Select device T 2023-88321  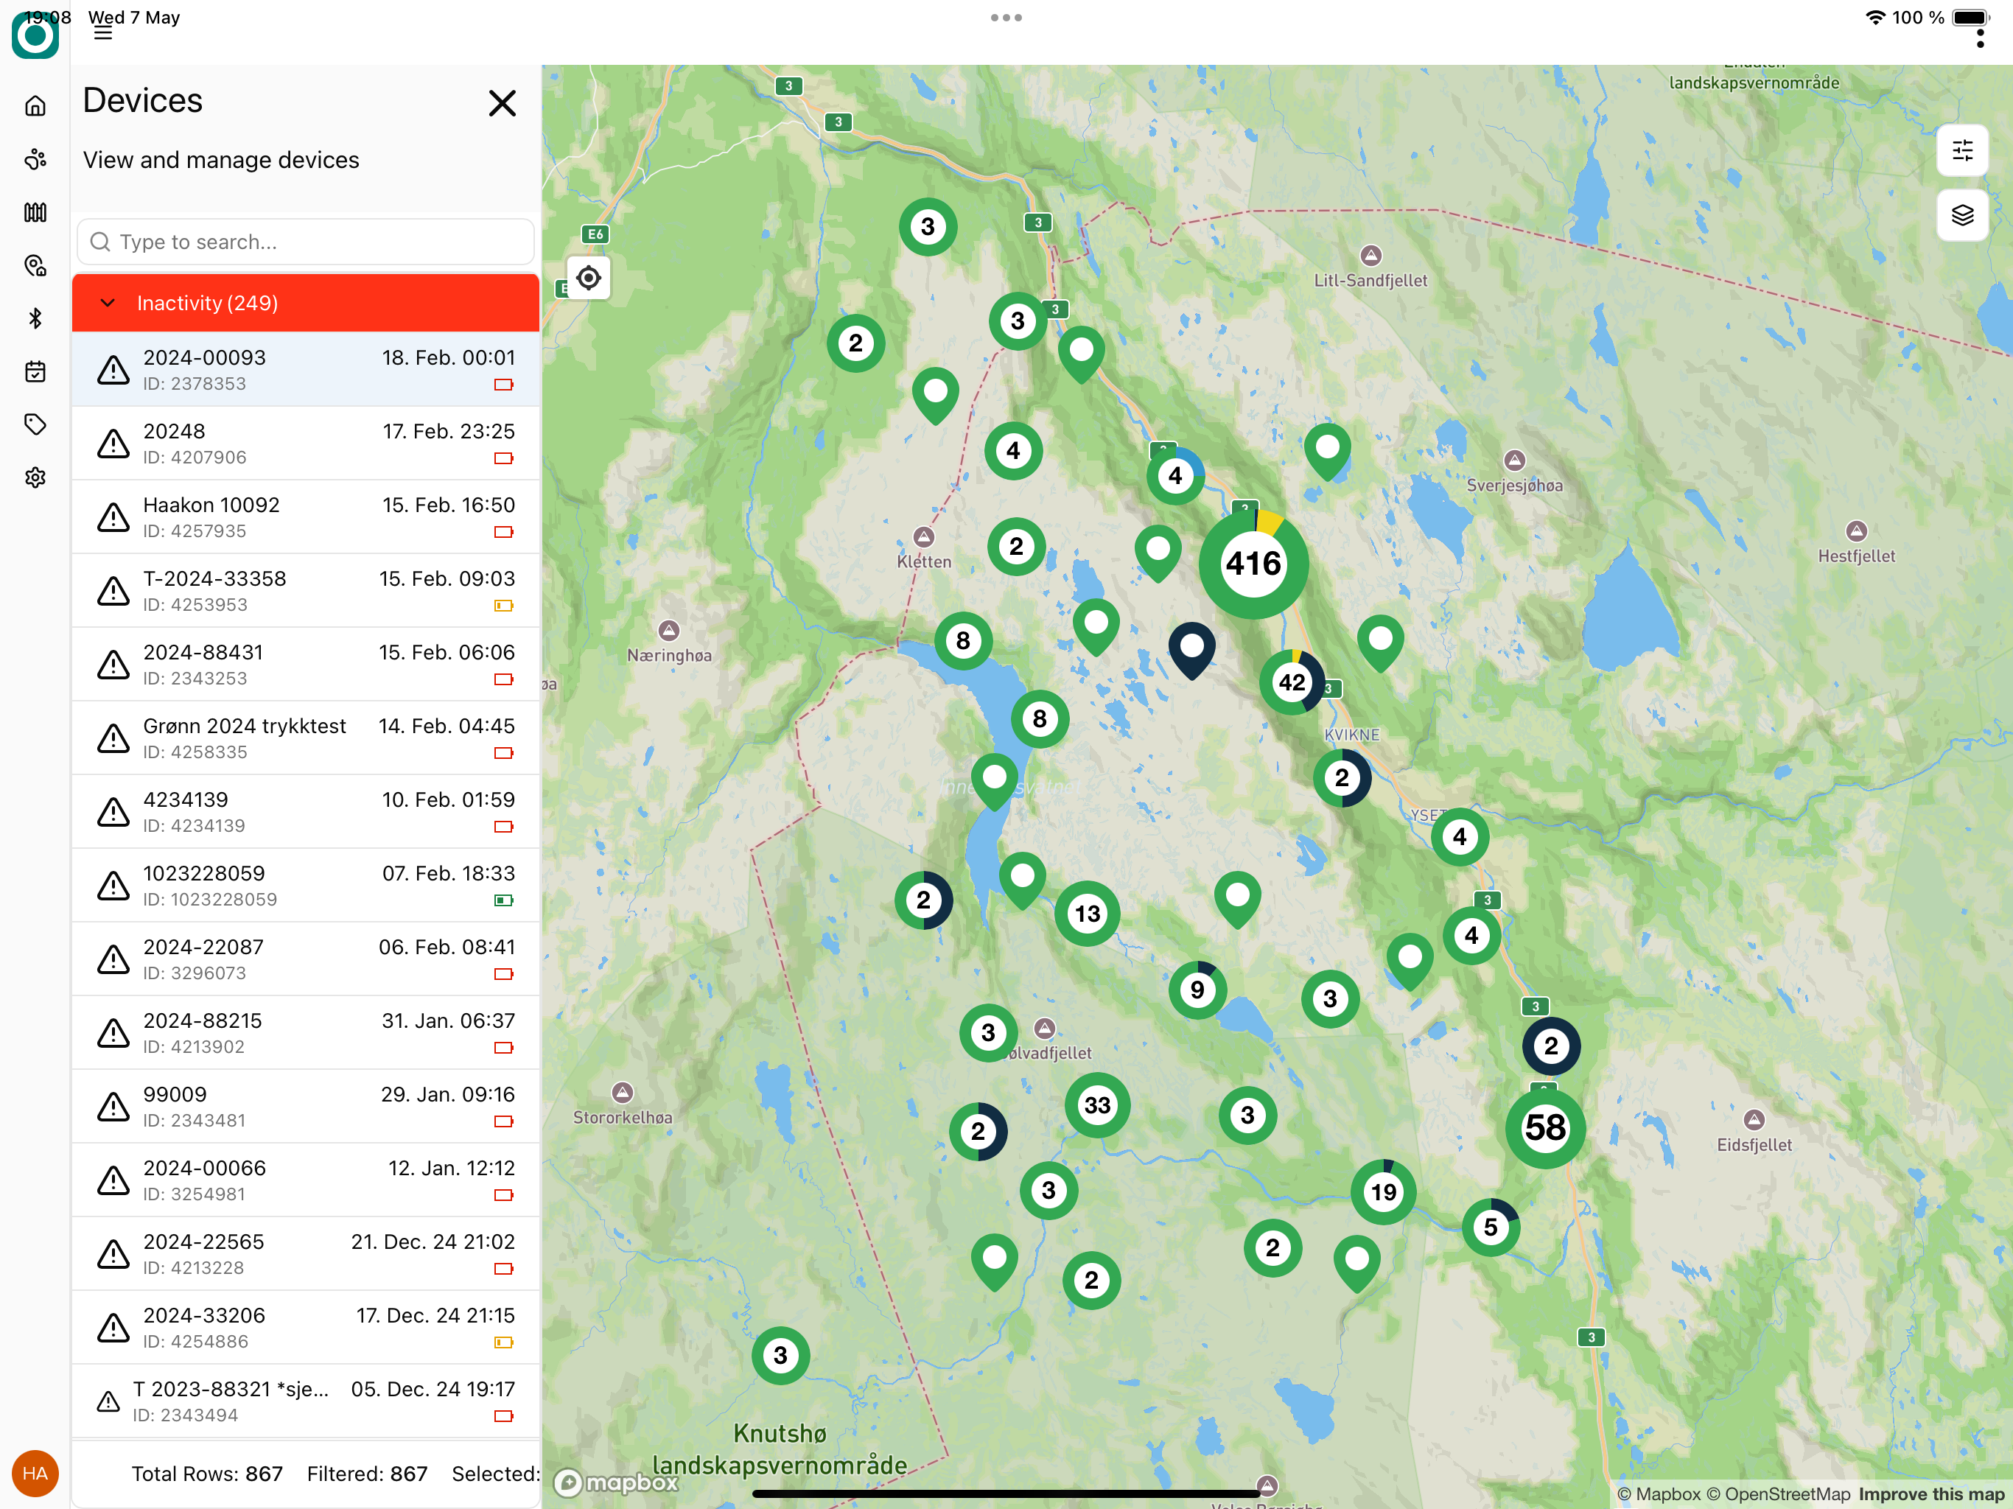pos(306,1401)
